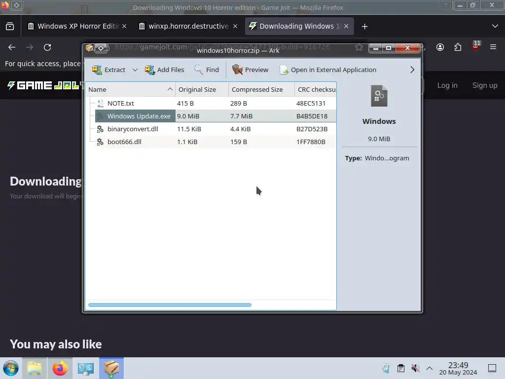Click Firefox forward arrow
Viewport: 505px width, 379px height.
pyautogui.click(x=30, y=47)
